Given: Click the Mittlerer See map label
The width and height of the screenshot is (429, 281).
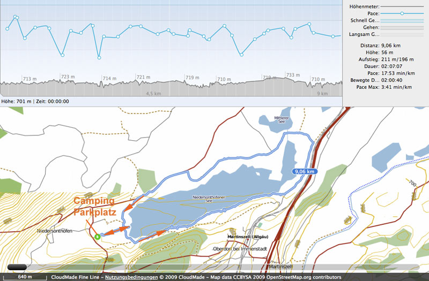Looking at the screenshot, I should point(282,119).
